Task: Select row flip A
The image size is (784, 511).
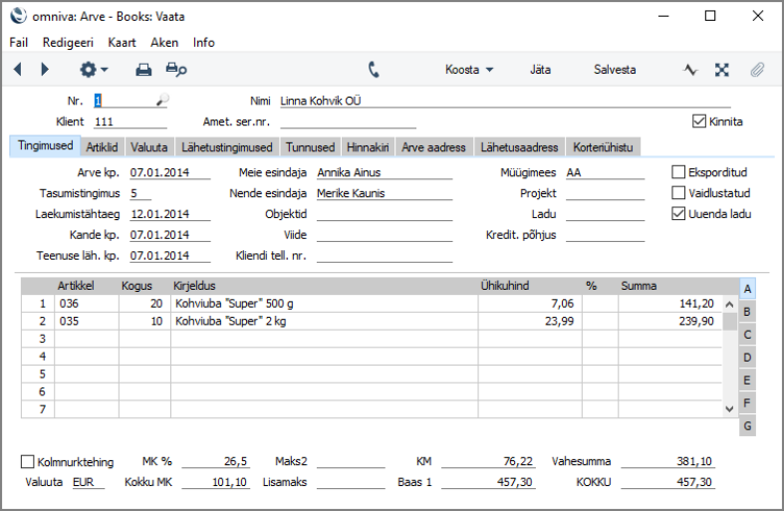Action: (x=747, y=289)
